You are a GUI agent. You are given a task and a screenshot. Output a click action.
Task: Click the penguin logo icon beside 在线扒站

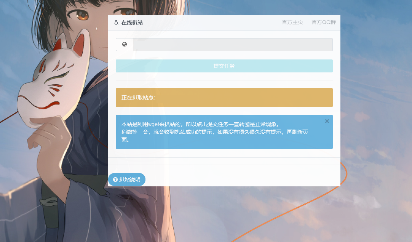pos(116,22)
